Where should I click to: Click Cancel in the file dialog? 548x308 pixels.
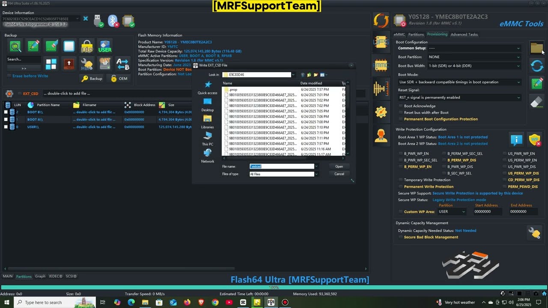(339, 174)
